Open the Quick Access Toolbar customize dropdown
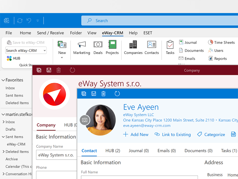 tap(37, 21)
